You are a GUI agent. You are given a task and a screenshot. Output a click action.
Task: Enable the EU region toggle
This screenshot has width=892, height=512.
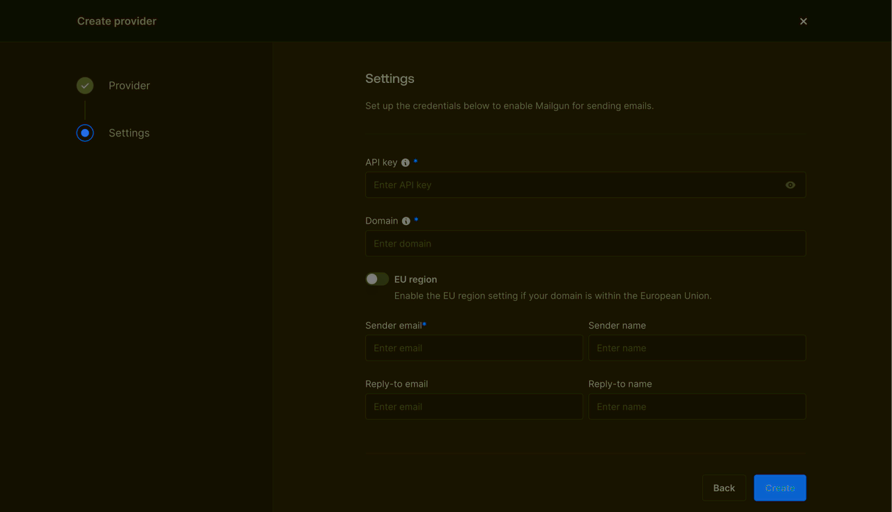377,279
